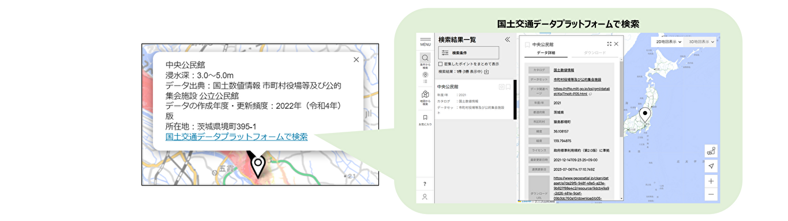Open the help question mark icon

pyautogui.click(x=425, y=184)
